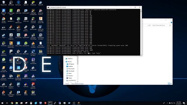Viewport: 187px width, 105px height.
Task: Open the Betaflight Configurator shortcut
Action: pos(33,12)
